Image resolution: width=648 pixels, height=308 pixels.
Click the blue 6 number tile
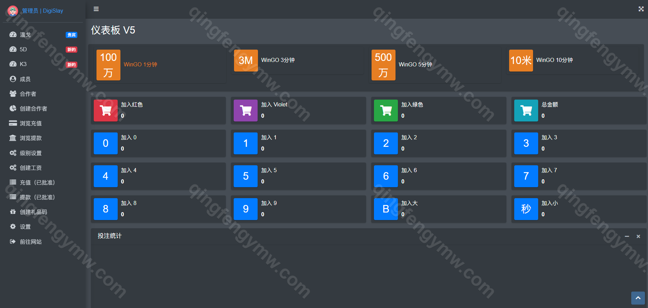pos(386,176)
